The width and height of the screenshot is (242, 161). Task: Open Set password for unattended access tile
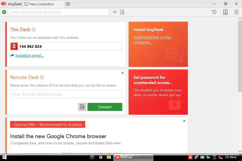pyautogui.click(x=158, y=92)
